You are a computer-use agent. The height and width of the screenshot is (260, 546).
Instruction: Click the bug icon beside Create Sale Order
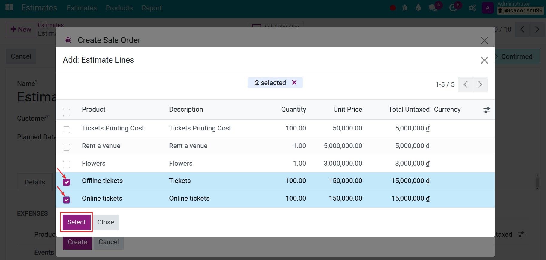[x=68, y=40]
